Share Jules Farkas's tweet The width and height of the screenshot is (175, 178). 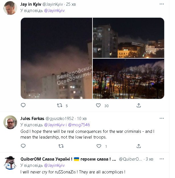click(139, 146)
